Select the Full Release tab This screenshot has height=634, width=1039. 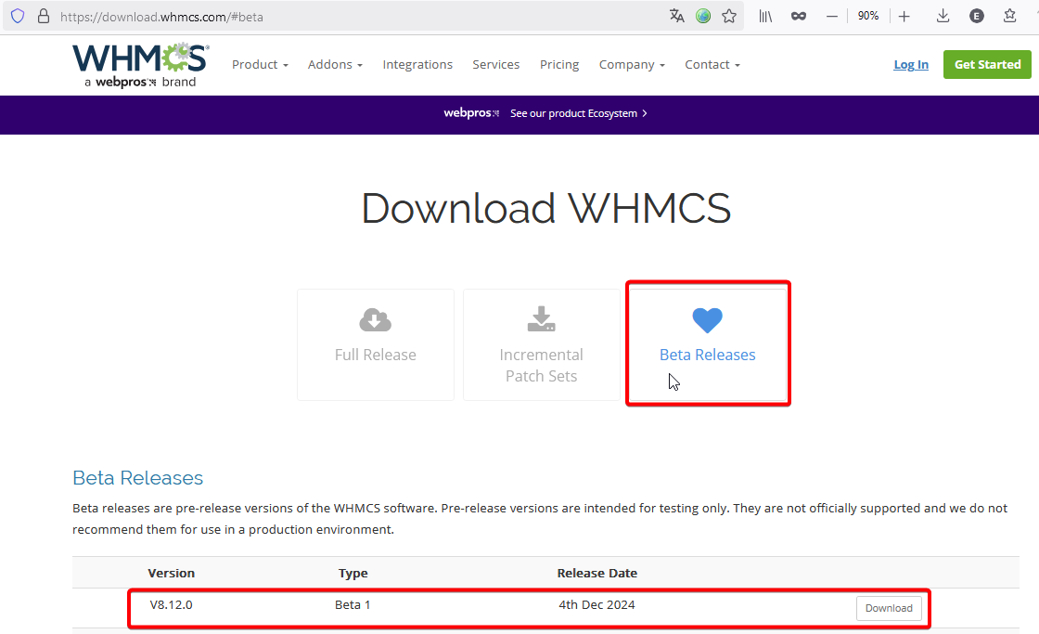click(376, 345)
